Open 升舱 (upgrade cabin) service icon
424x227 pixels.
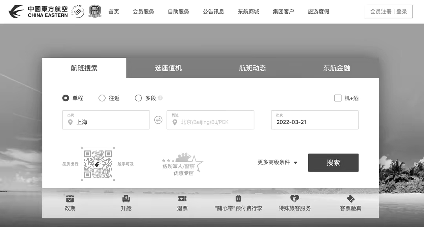126,200
